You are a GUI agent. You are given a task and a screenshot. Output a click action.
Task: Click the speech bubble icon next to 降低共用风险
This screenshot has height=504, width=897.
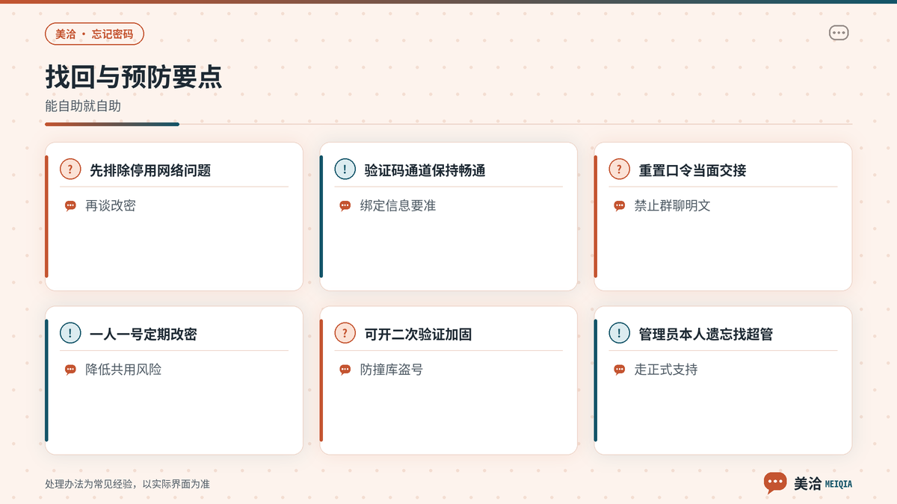click(70, 370)
